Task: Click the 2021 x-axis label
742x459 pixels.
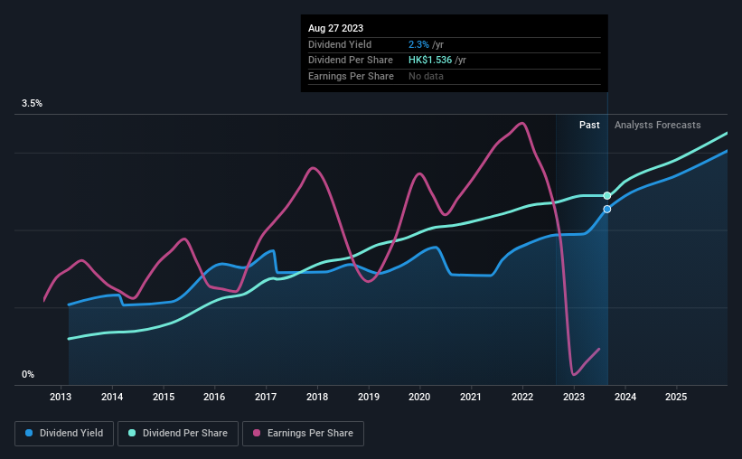Action: pyautogui.click(x=471, y=397)
